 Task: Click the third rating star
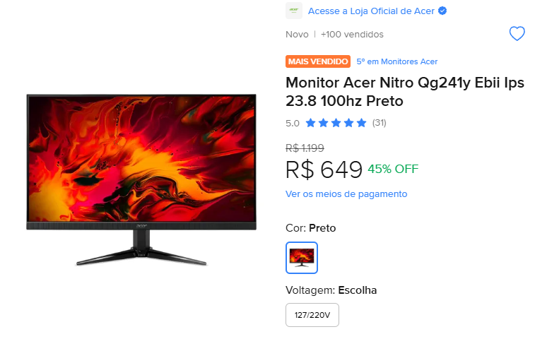(336, 123)
